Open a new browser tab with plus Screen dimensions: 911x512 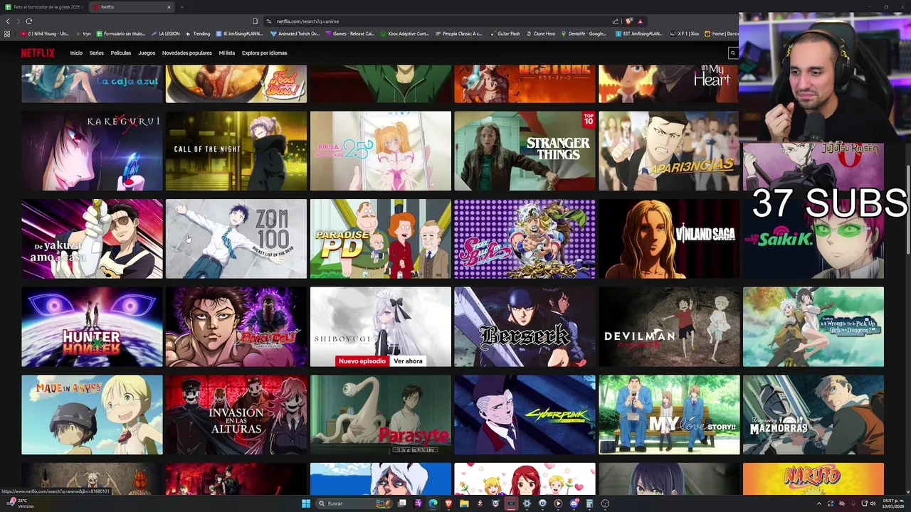(x=181, y=7)
